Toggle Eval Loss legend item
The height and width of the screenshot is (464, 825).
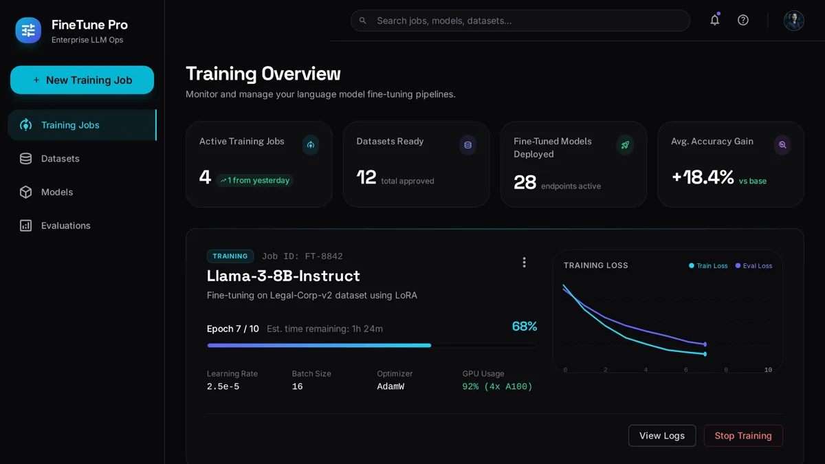(753, 266)
